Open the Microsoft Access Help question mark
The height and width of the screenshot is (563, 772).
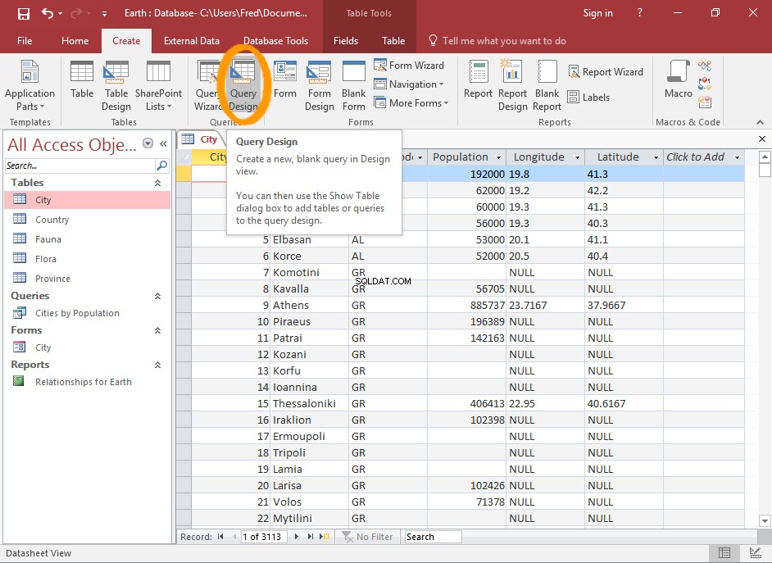[639, 13]
